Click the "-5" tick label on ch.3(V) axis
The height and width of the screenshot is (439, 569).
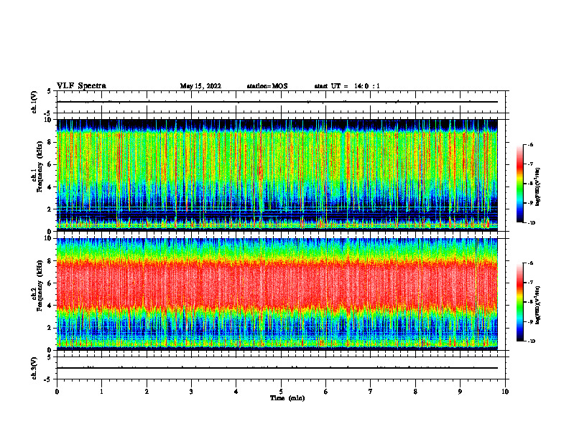click(48, 379)
